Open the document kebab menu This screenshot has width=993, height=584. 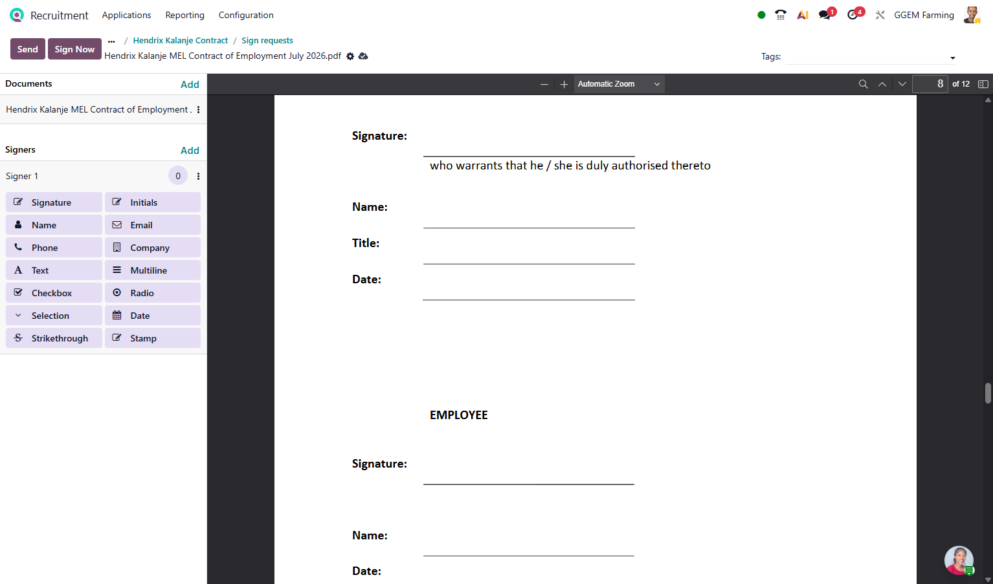click(198, 110)
